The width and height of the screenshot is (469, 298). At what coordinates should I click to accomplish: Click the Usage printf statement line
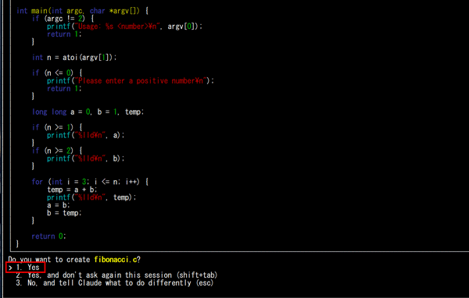pyautogui.click(x=125, y=27)
